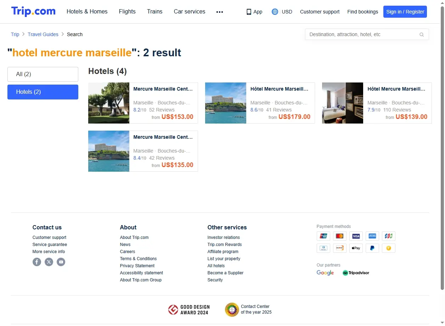
Task: Open the US$179.00 Hôtel Mercure thumbnail
Action: point(226,103)
